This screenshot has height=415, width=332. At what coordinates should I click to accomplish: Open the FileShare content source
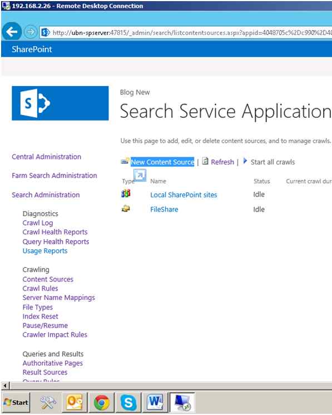tap(164, 209)
